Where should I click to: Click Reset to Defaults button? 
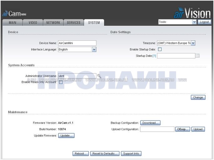(105, 153)
